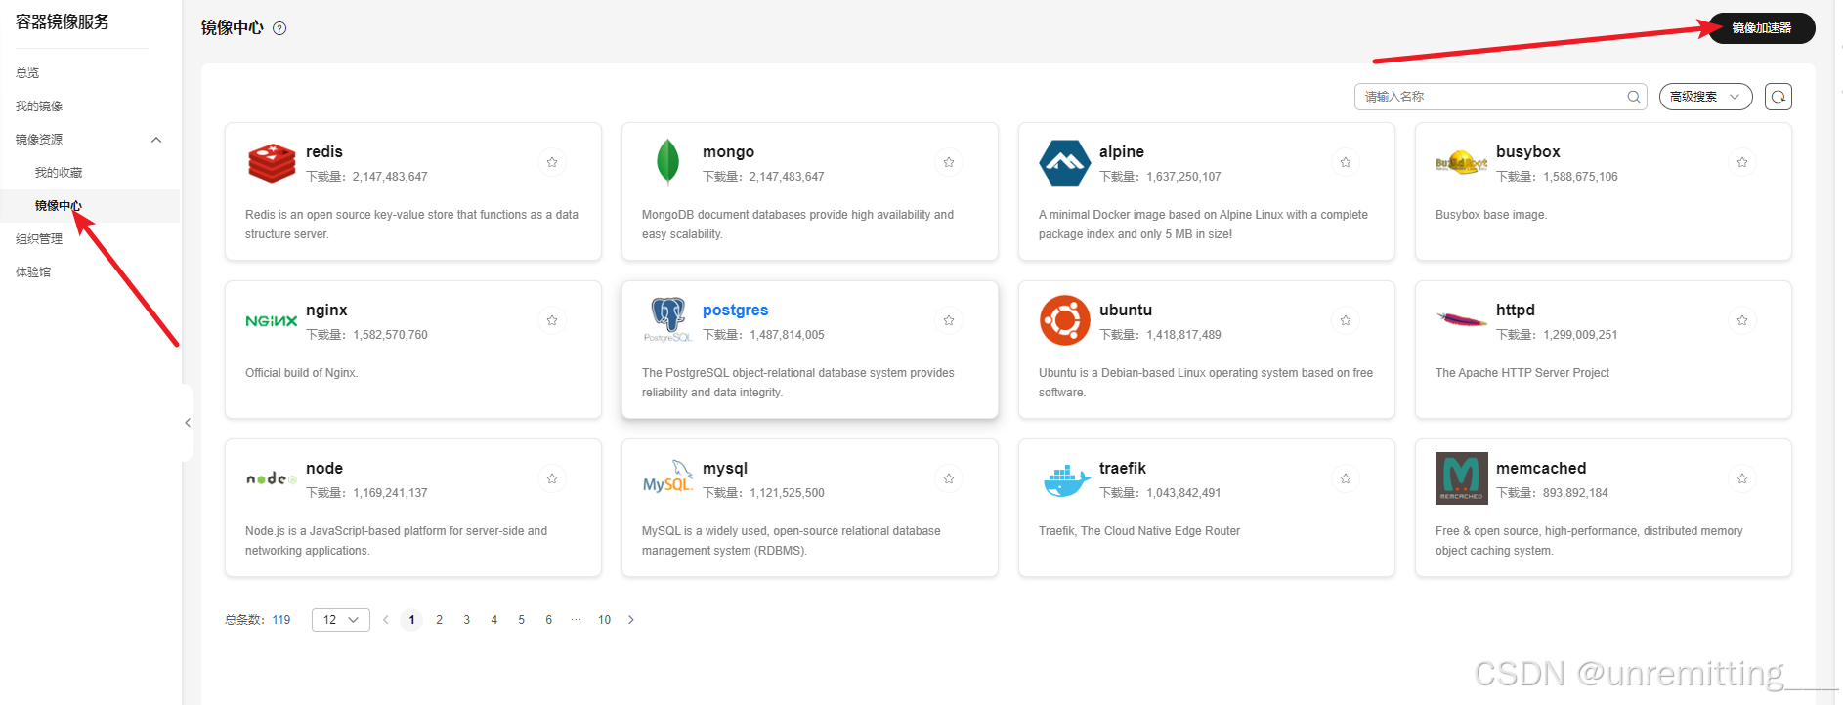Favorite the node image star
1843x705 pixels.
[x=552, y=478]
